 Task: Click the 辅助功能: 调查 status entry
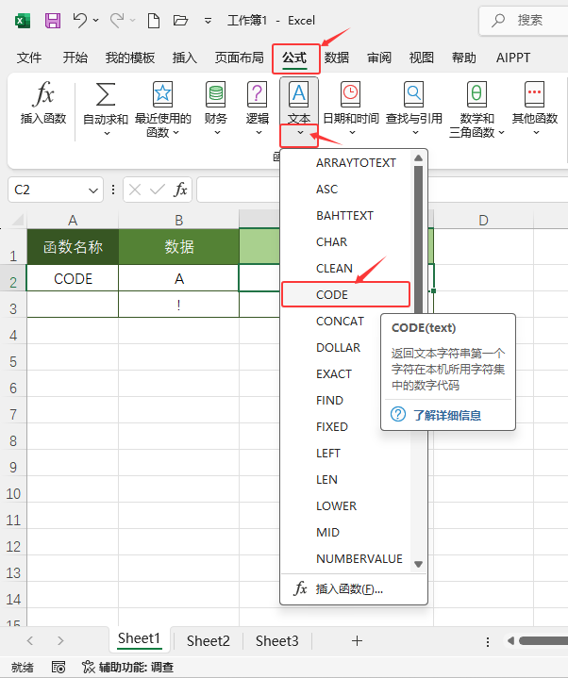[x=128, y=668]
